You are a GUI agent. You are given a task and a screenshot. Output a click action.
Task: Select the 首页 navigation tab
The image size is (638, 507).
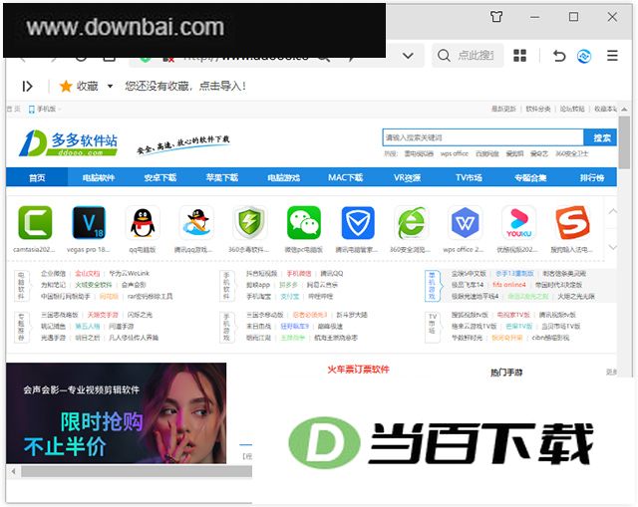pyautogui.click(x=37, y=177)
